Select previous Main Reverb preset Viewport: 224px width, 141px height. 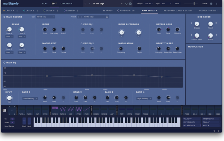pos(78,17)
